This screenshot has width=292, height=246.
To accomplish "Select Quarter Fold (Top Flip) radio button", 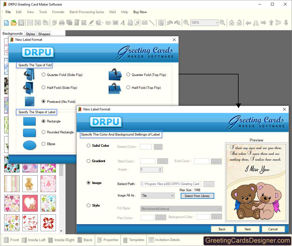I will [128, 75].
